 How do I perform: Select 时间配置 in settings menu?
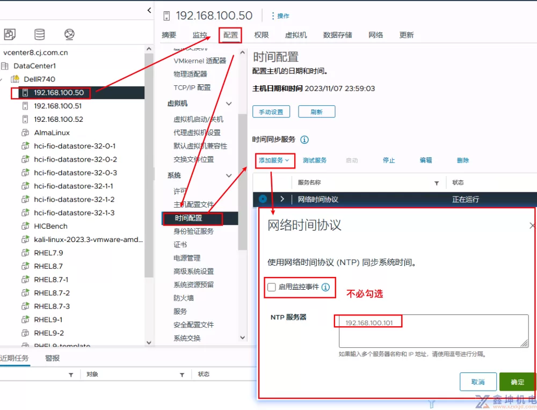click(200, 218)
